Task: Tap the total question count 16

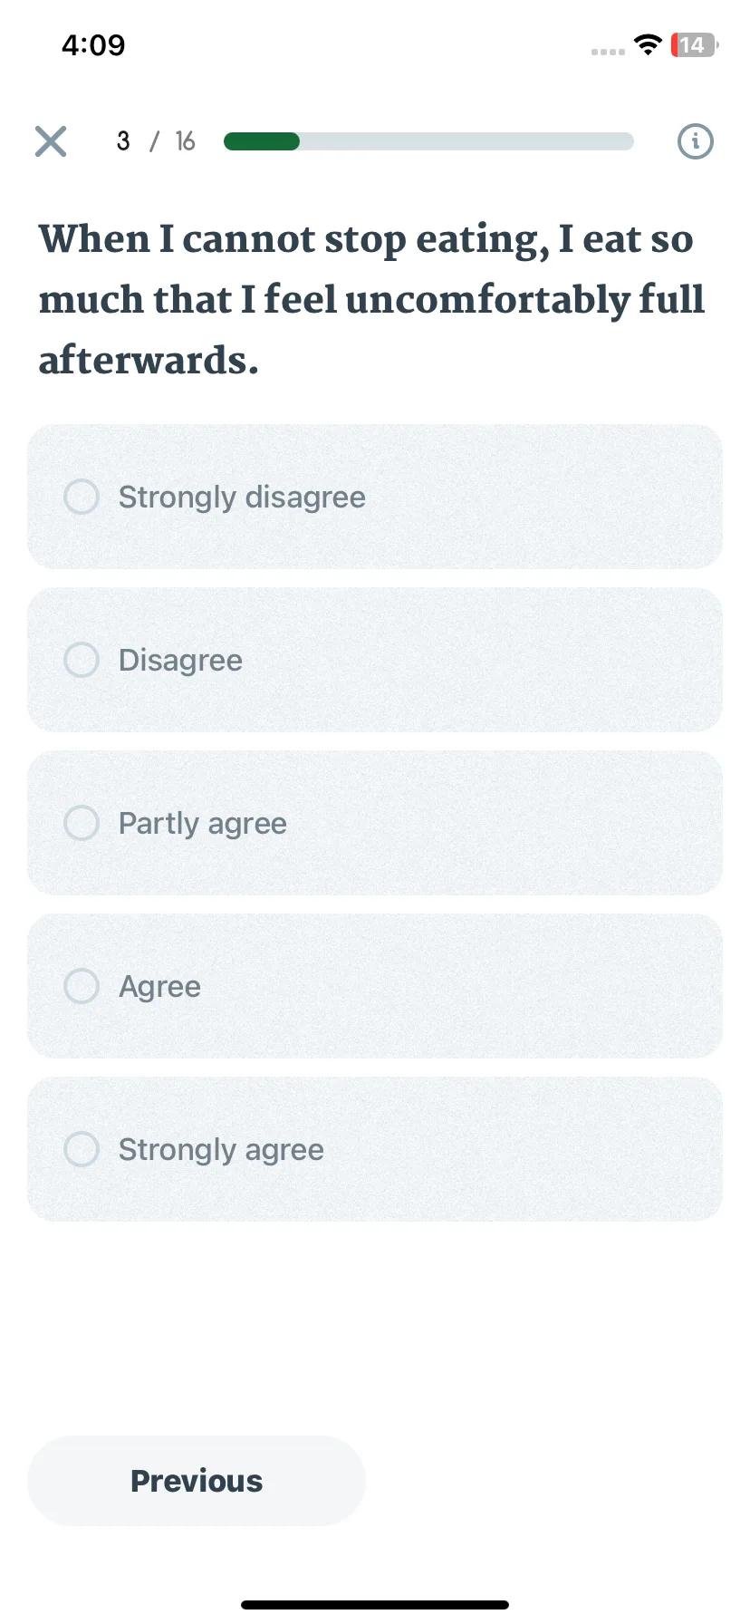Action: 185,141
